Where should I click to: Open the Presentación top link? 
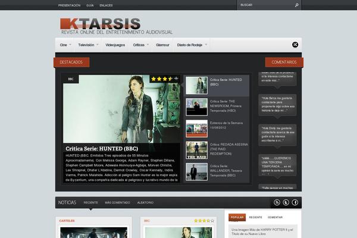pos(69,5)
